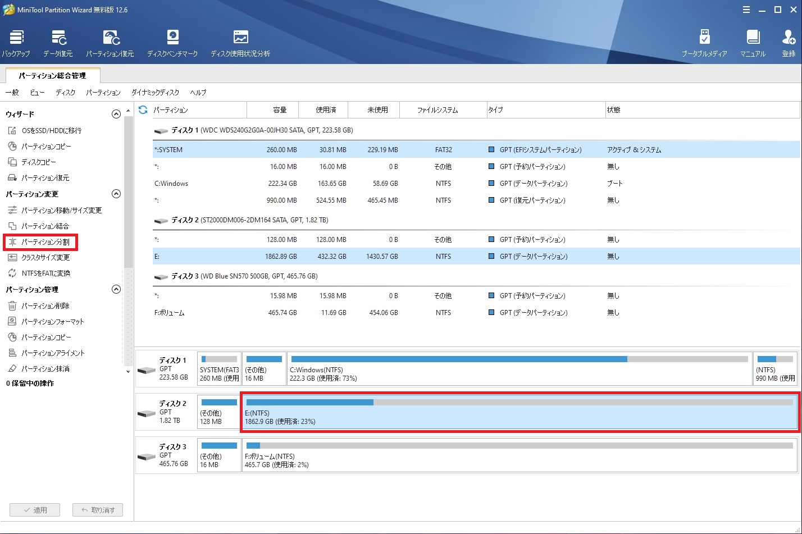Screen dimensions: 802x534
Task: Launch データ復元 data recovery
Action: 58,44
